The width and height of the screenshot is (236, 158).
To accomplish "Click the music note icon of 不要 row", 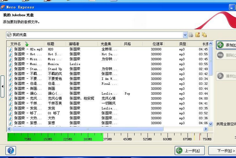I will 11,79.
